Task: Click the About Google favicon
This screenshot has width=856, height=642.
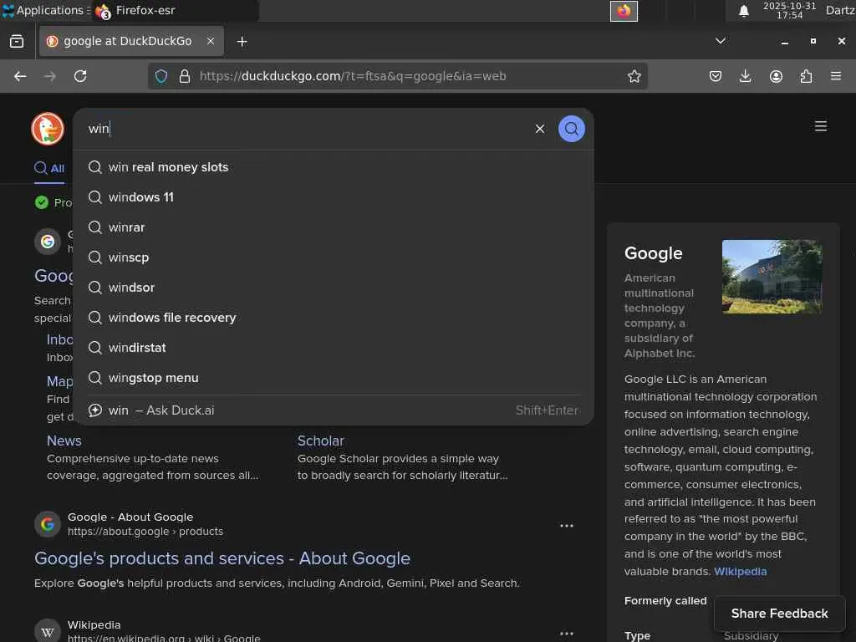Action: pos(48,524)
